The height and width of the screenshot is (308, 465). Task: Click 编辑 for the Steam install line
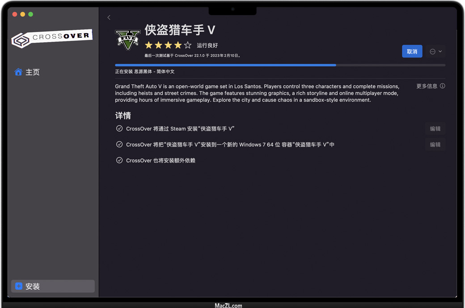click(x=435, y=129)
